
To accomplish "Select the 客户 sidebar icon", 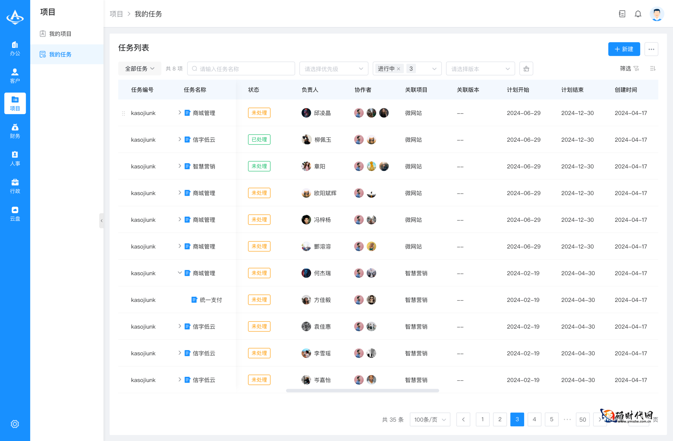I will tap(15, 75).
